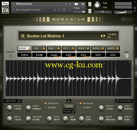Open the loop browser hamburger menu icon
Viewport: 137px width, 130px height.
(x=23, y=36)
